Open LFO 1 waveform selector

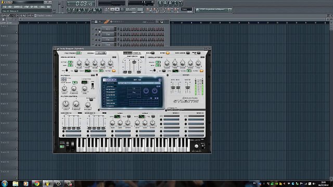tap(117, 116)
